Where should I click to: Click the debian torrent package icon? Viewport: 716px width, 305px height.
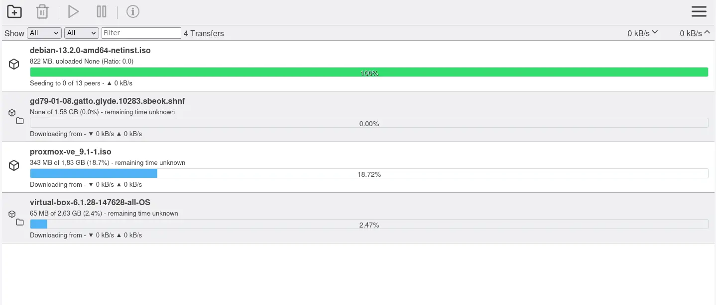coord(14,64)
